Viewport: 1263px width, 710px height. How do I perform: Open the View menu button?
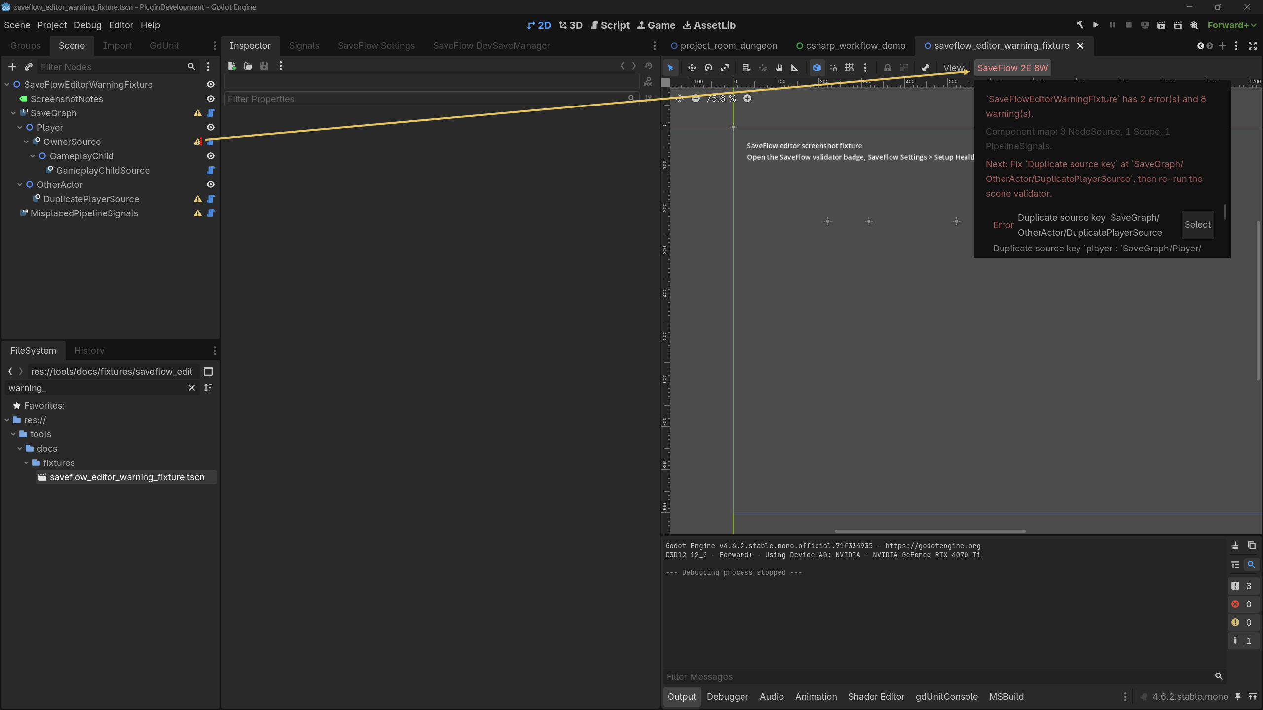click(x=953, y=68)
